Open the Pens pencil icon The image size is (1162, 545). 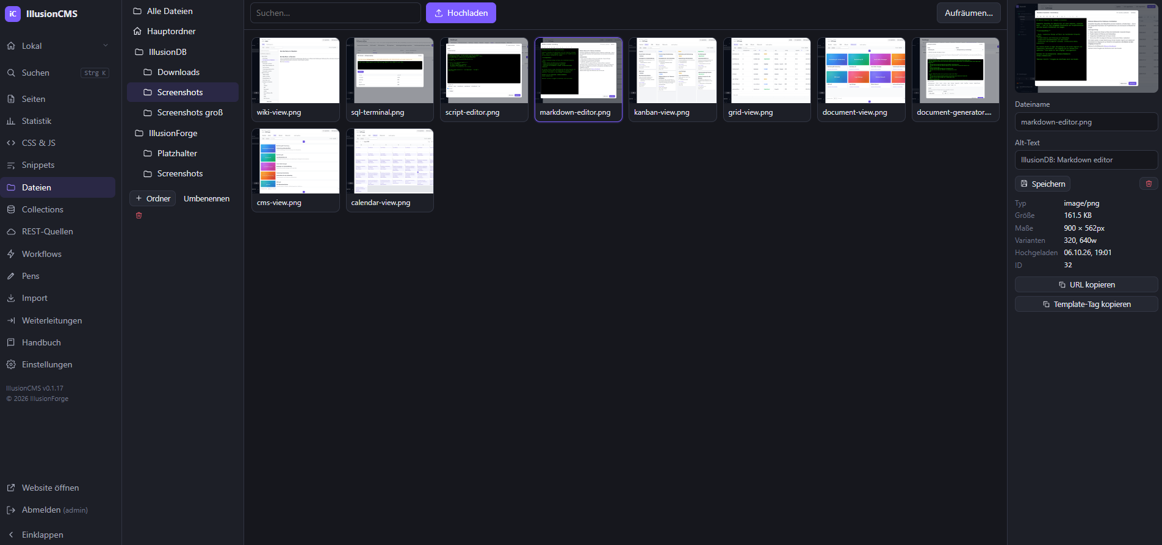pyautogui.click(x=11, y=276)
